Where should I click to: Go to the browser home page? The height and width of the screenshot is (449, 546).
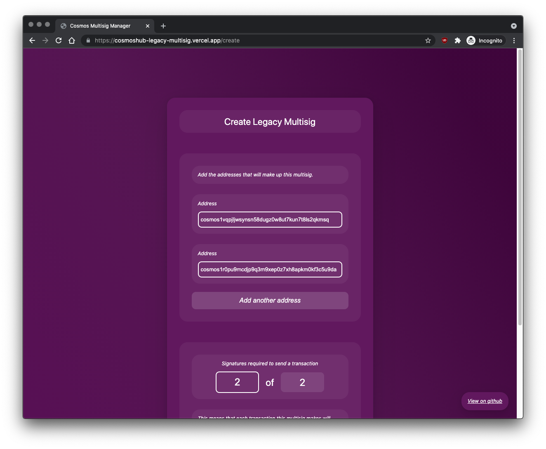coord(72,40)
